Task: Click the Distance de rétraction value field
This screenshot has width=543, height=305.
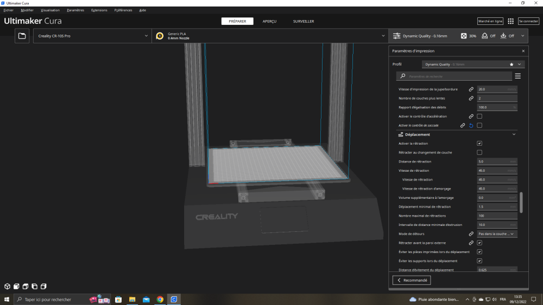Action: pos(497,161)
